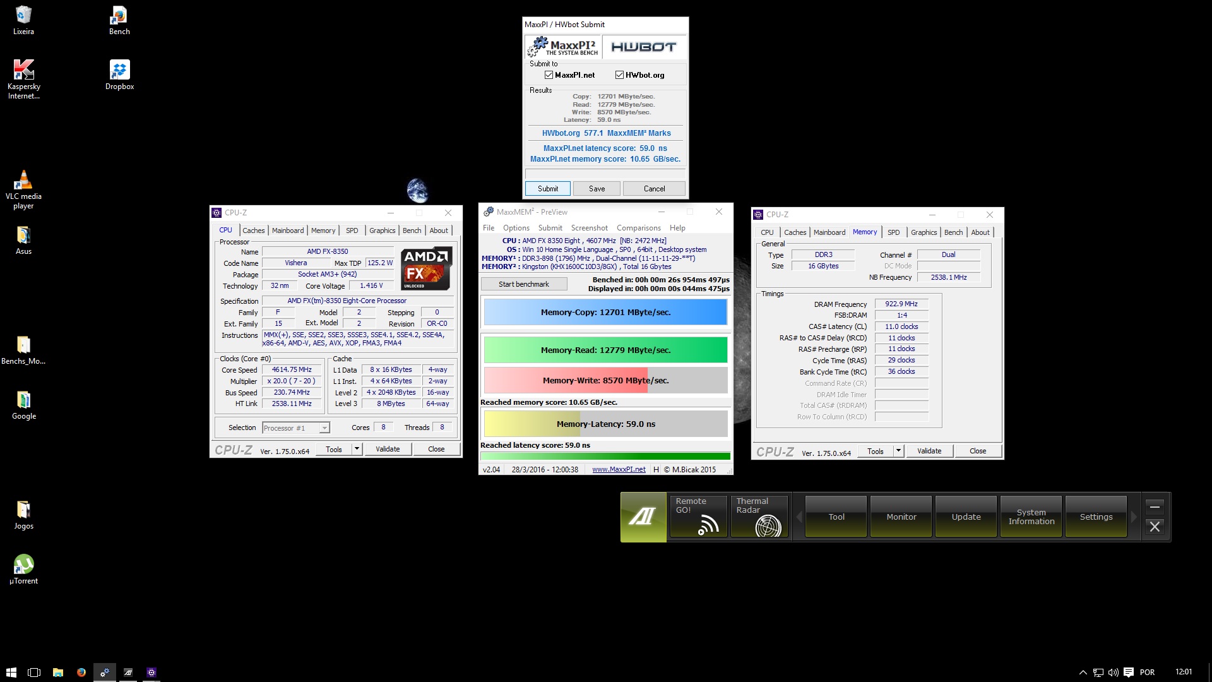Open the www.MaxxPI.net link
This screenshot has height=682, width=1212.
click(x=619, y=470)
